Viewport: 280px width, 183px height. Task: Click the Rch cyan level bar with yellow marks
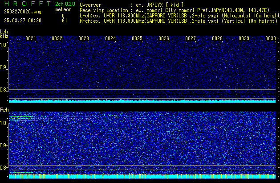(x=142, y=176)
